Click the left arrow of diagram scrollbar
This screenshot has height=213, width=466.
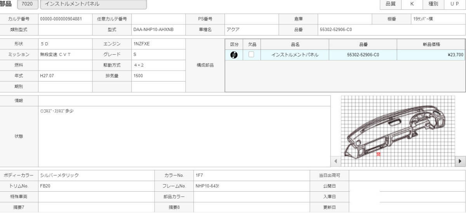pos(336,161)
